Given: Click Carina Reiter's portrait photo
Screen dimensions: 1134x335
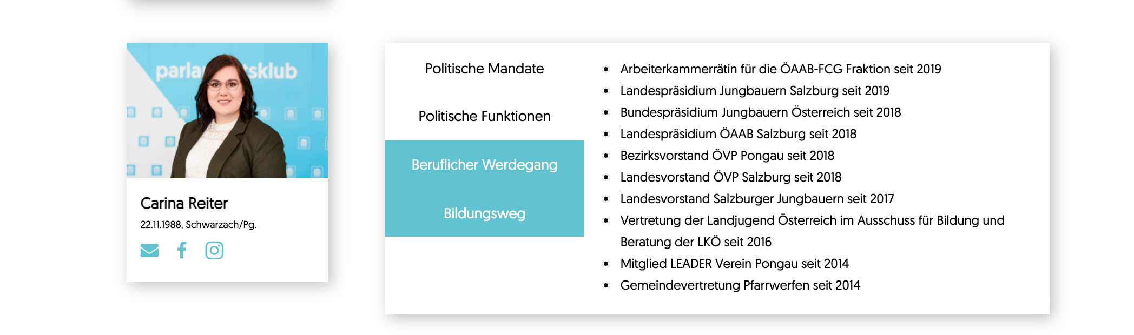Looking at the screenshot, I should pos(227,111).
